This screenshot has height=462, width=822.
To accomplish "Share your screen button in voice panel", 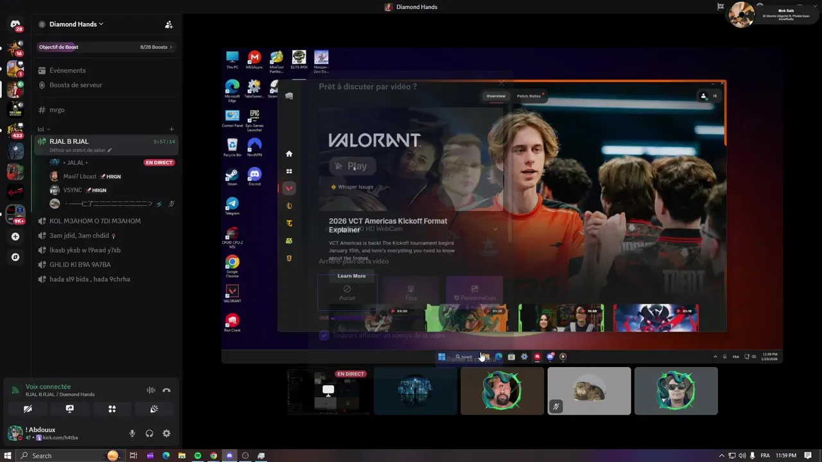I will point(69,409).
